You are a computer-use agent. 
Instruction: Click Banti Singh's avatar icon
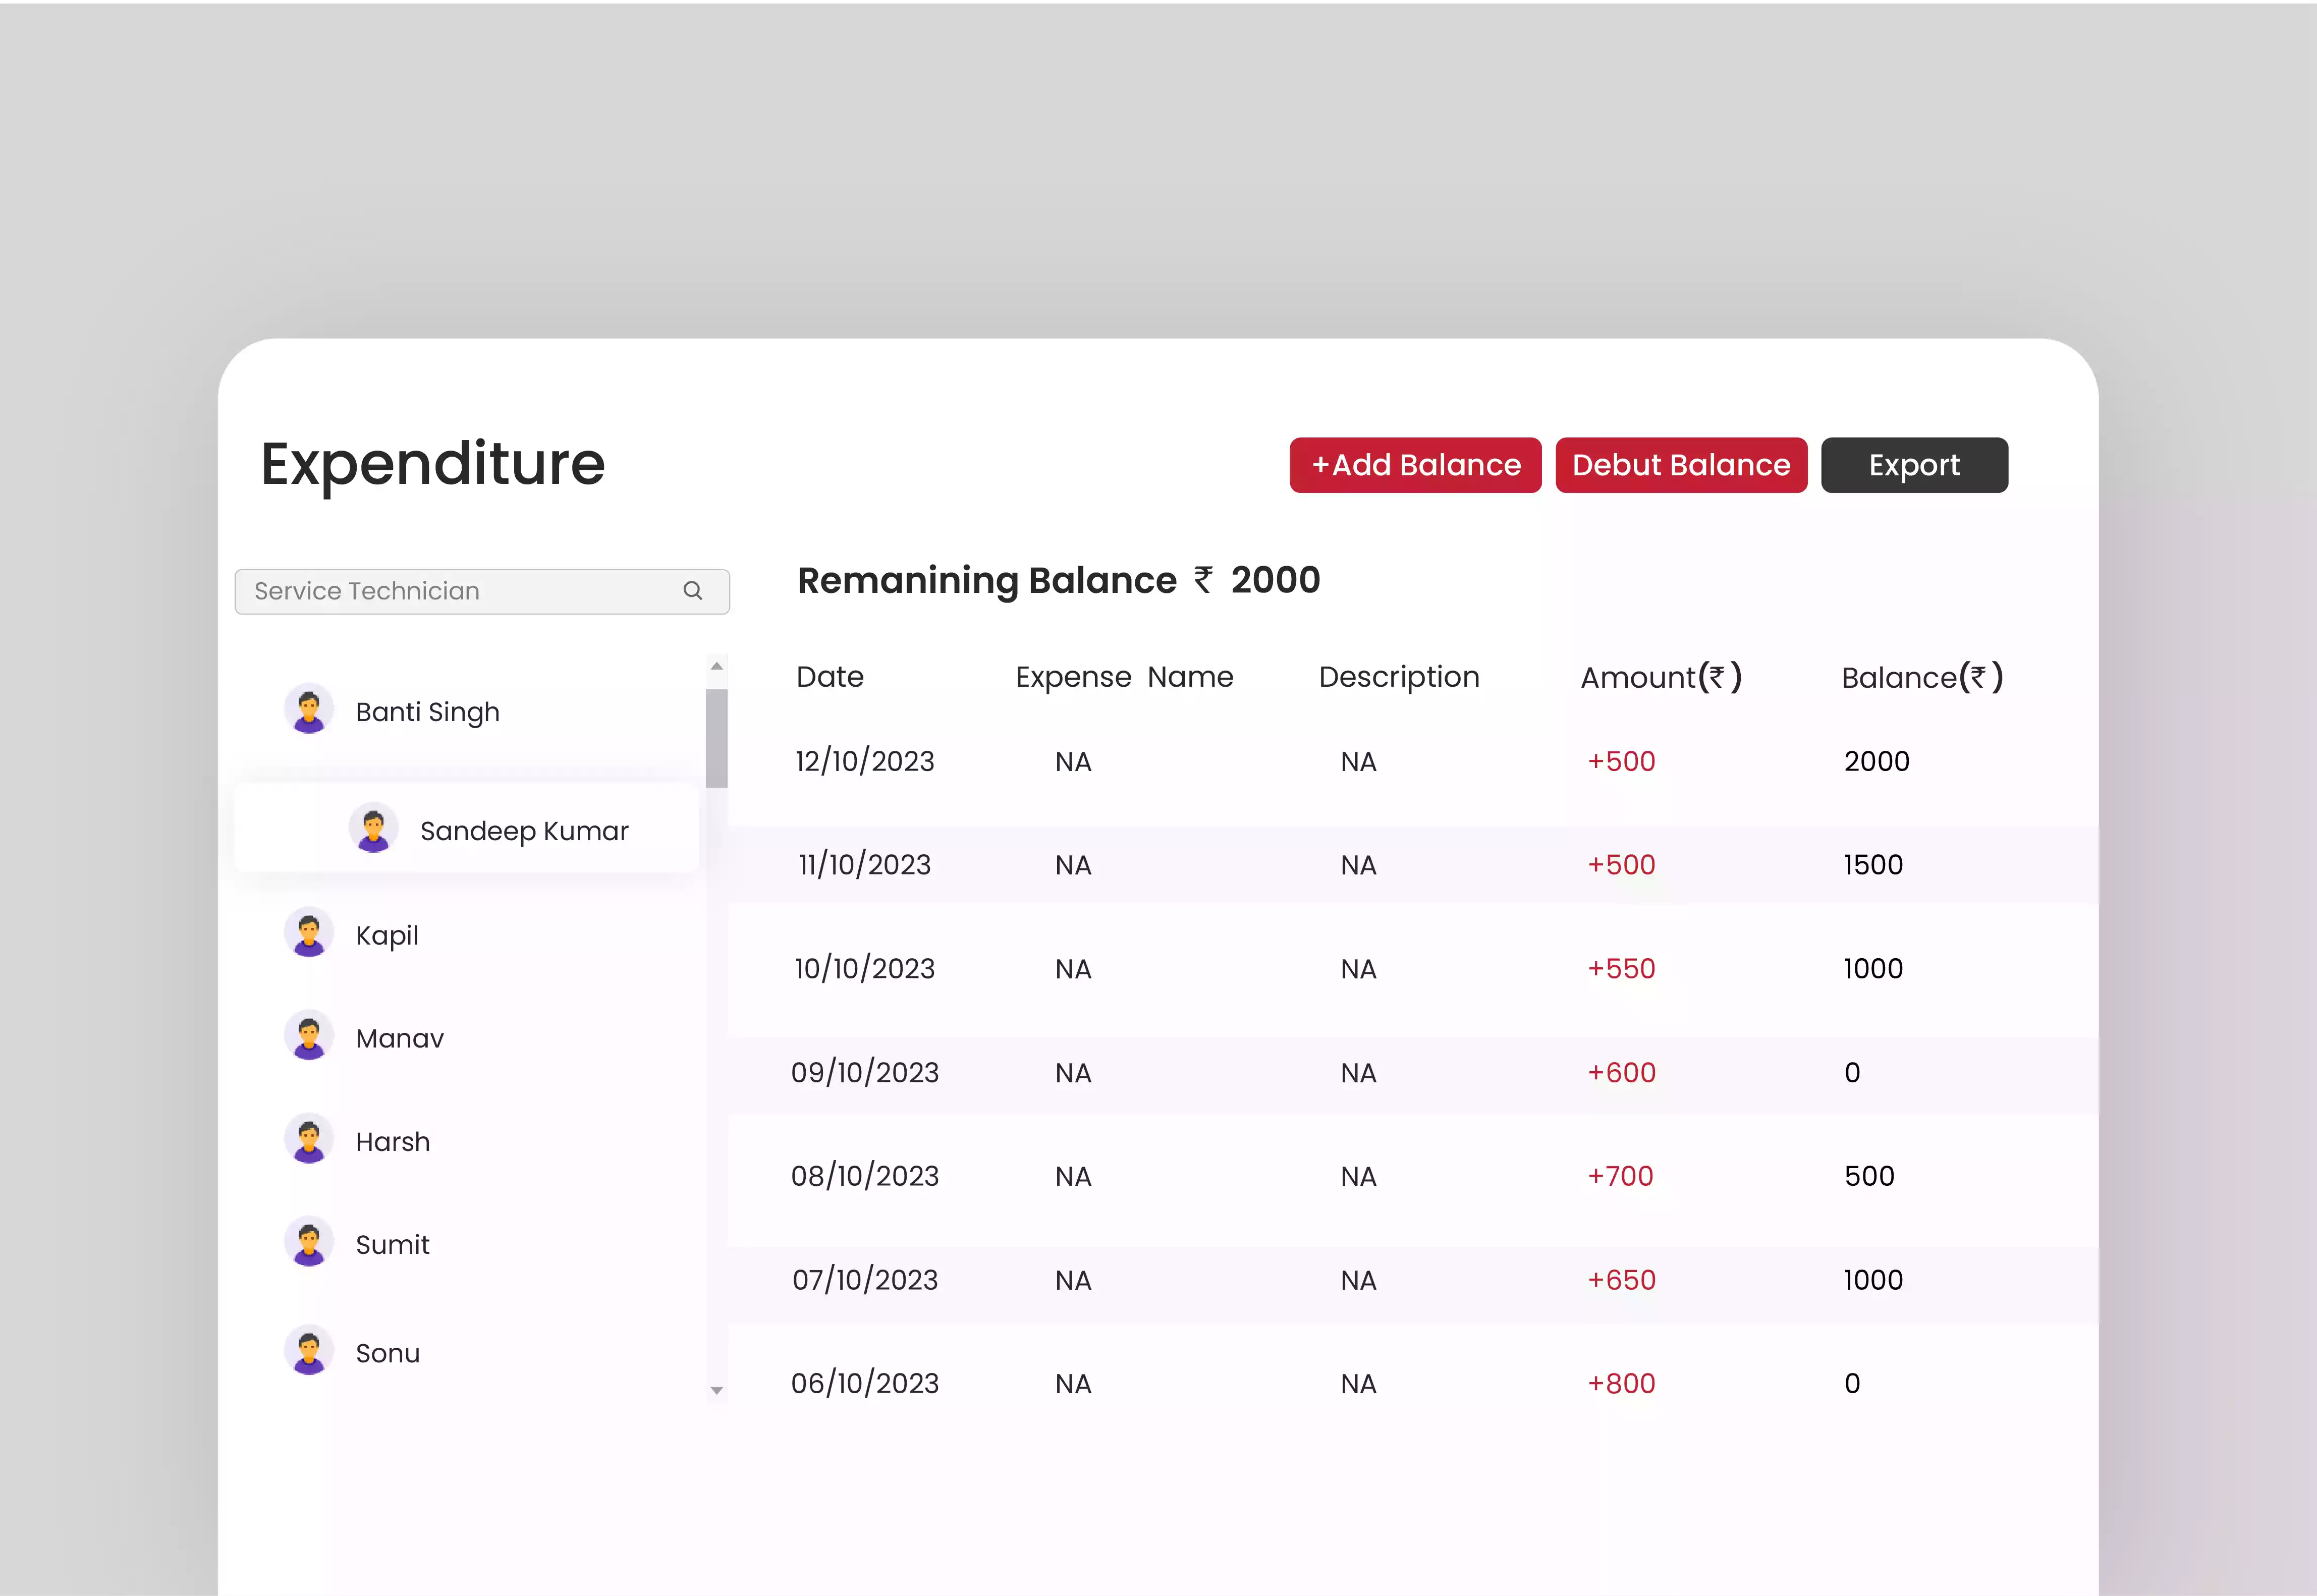pyautogui.click(x=309, y=709)
